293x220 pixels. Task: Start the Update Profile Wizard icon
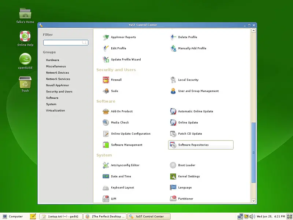[x=106, y=59]
